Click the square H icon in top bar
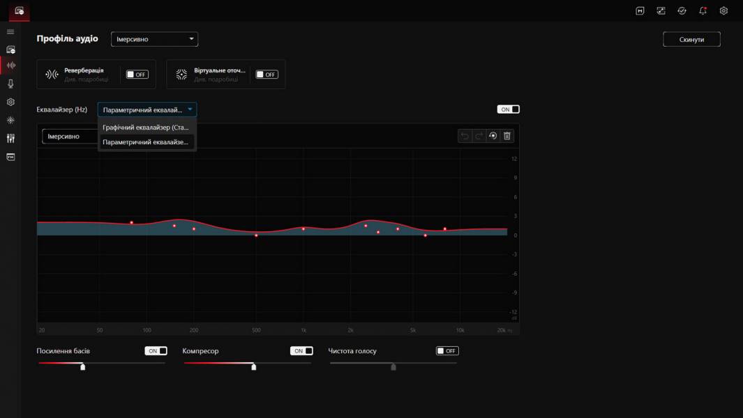This screenshot has height=418, width=743. point(640,11)
